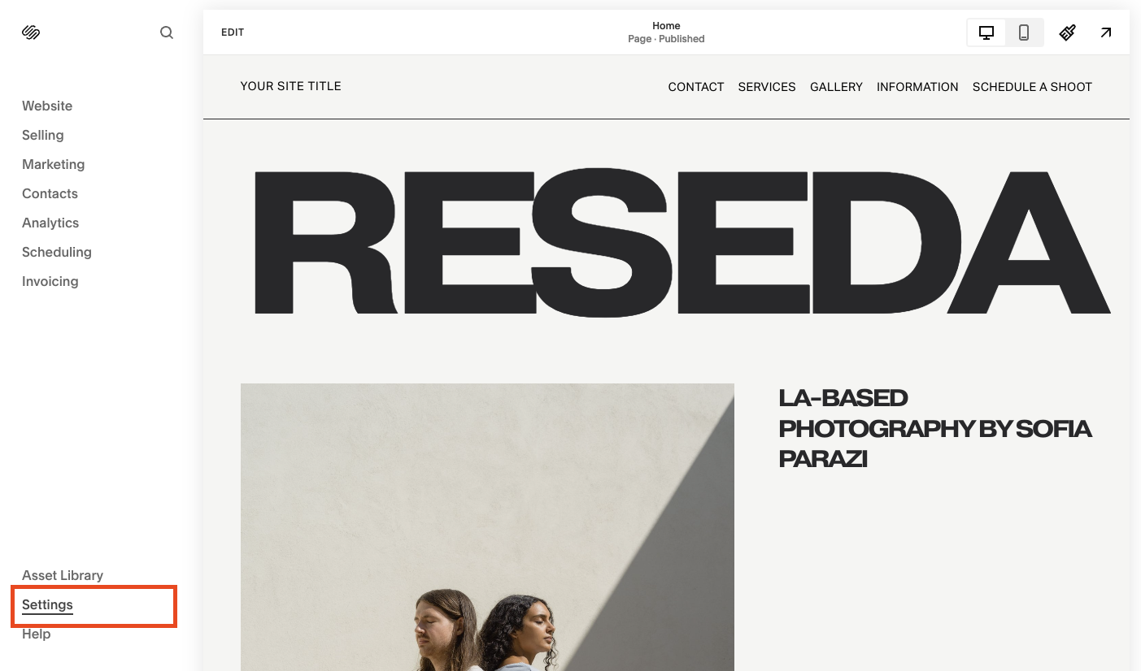Open Help link
This screenshot has width=1141, height=671.
tap(37, 634)
